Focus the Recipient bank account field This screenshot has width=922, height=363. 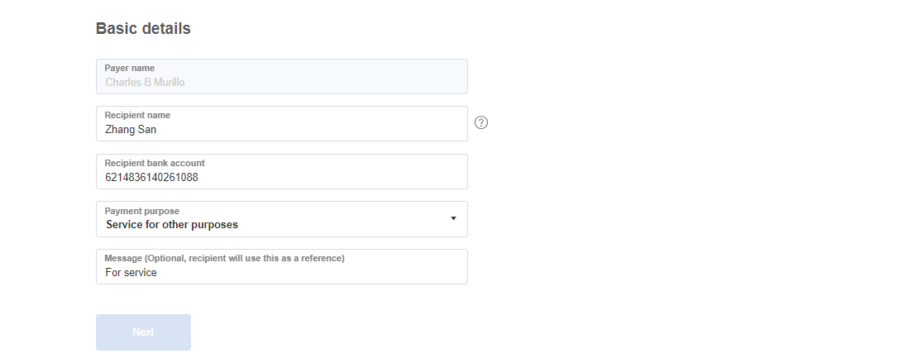[x=282, y=171]
